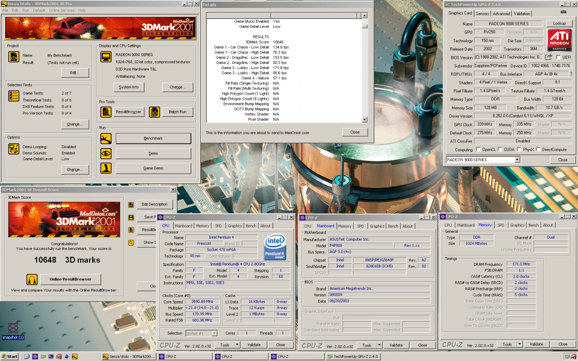Switch to Senza titolo 3DMark taskbar button

click(x=129, y=356)
